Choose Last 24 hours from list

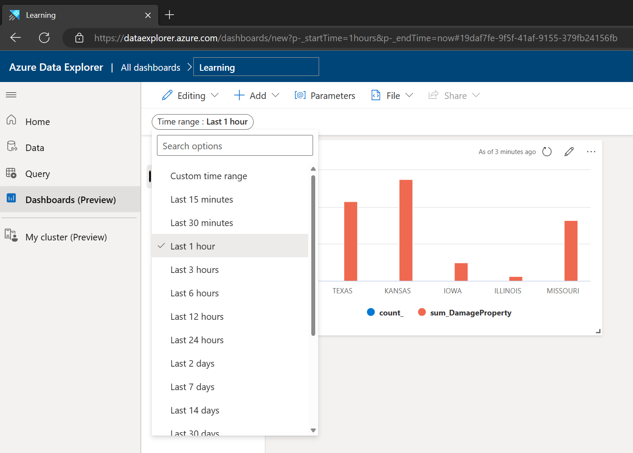[x=197, y=340]
